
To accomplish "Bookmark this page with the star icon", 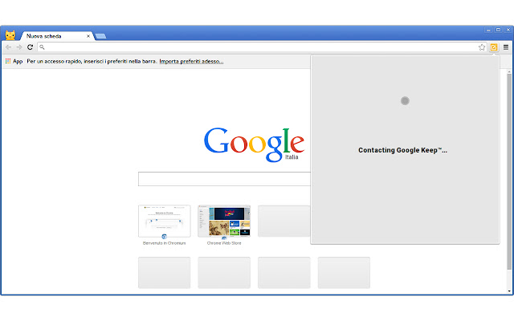I will pos(482,47).
